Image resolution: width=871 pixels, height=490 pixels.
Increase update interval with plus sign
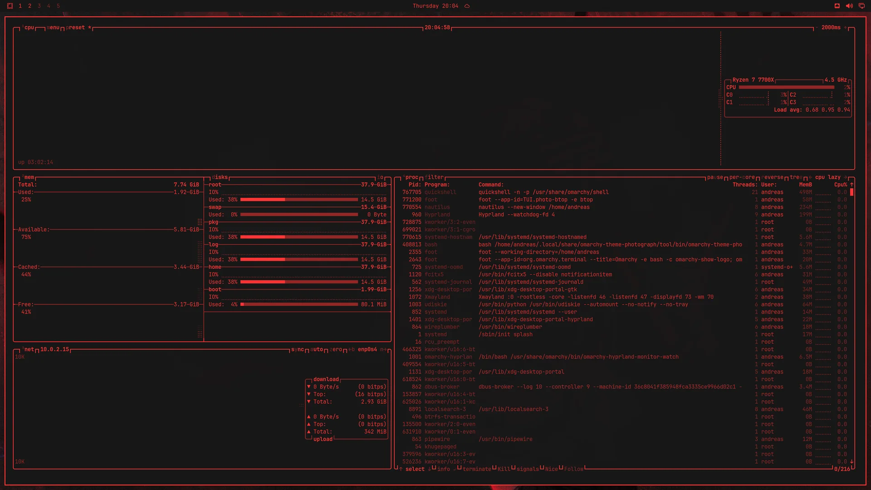click(x=846, y=28)
